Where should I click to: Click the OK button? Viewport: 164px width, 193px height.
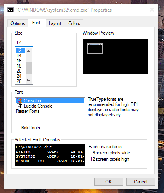[x=108, y=182]
